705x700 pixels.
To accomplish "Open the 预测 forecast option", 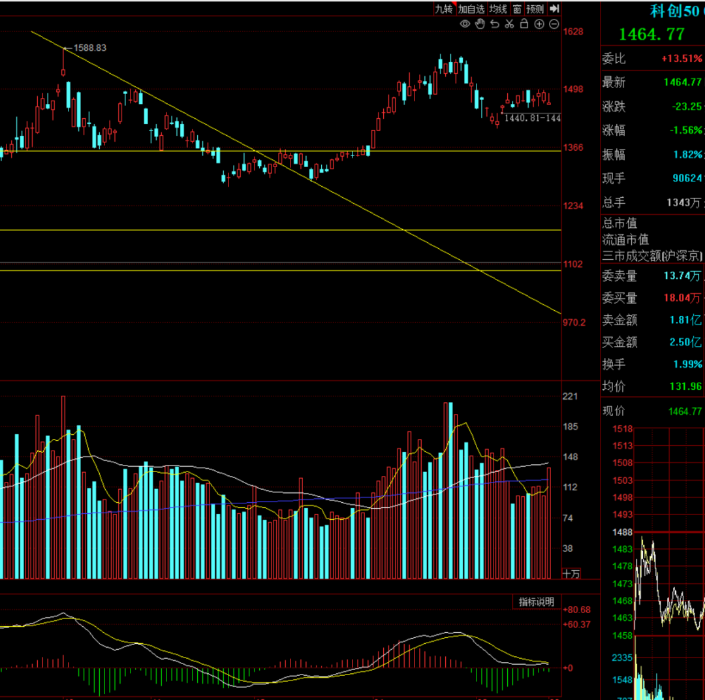I will 535,9.
